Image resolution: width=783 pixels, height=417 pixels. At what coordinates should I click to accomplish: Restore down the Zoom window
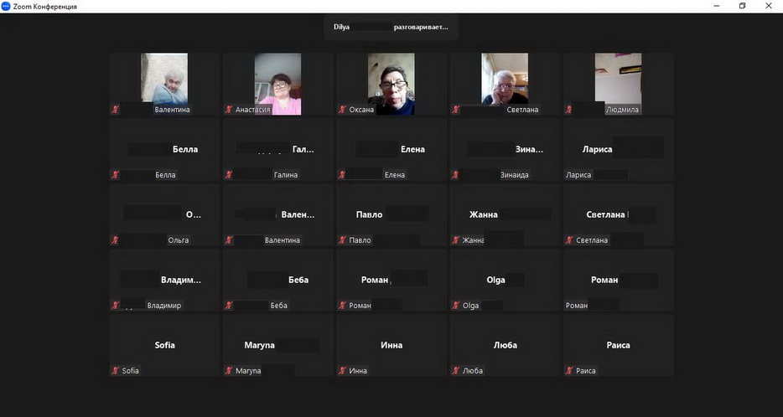click(742, 6)
